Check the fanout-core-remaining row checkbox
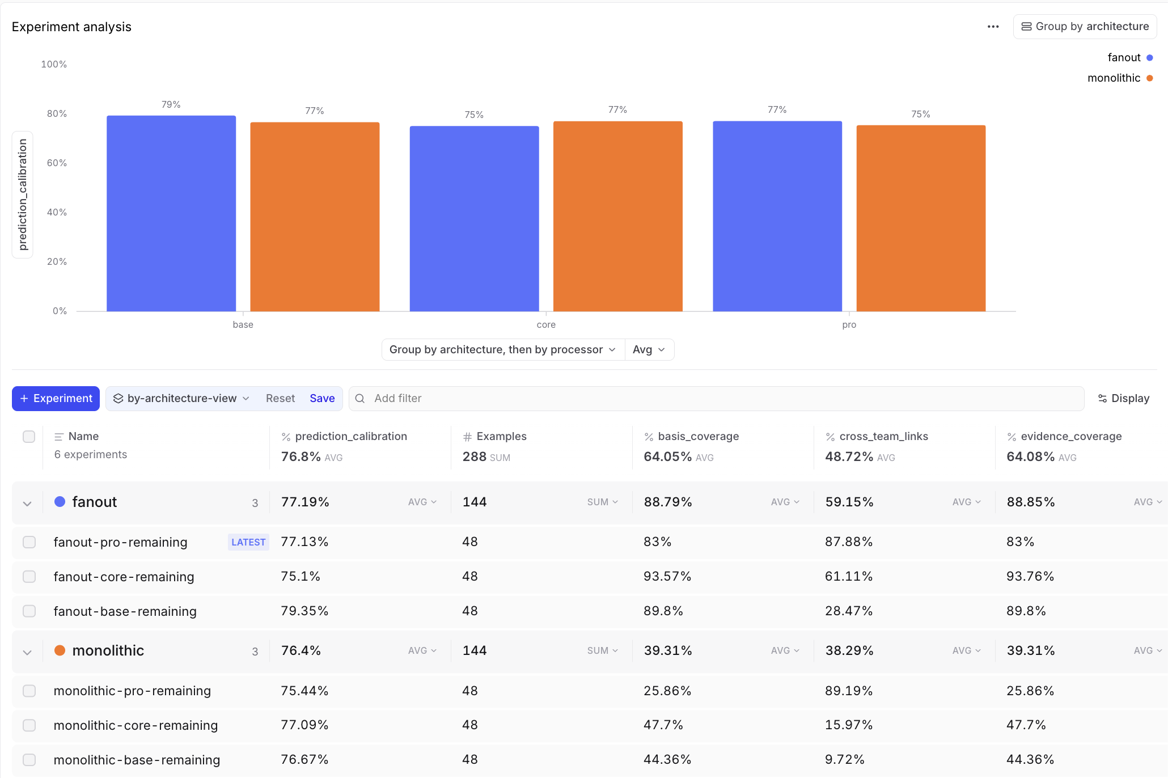This screenshot has width=1168, height=778. (x=29, y=577)
